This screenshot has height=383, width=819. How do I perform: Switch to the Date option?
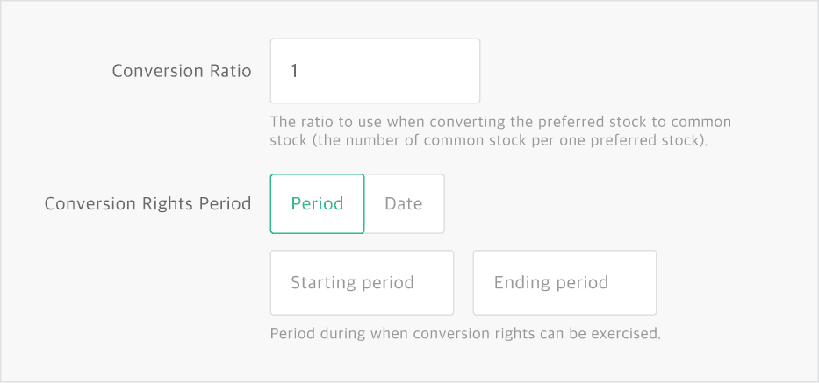click(x=404, y=203)
